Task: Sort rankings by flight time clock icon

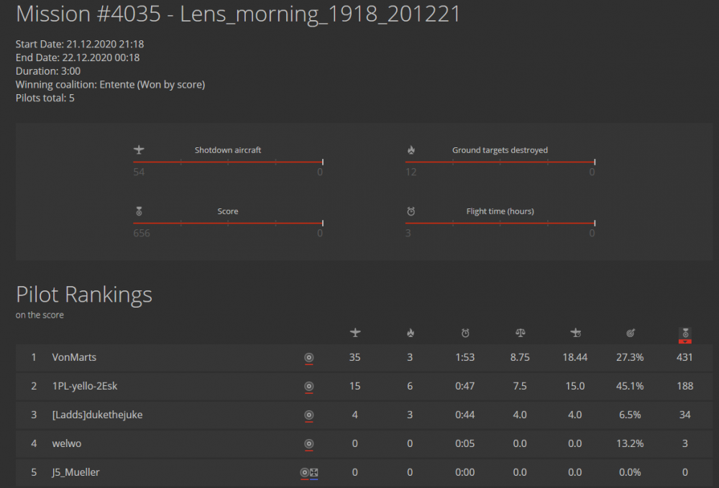Action: point(465,333)
